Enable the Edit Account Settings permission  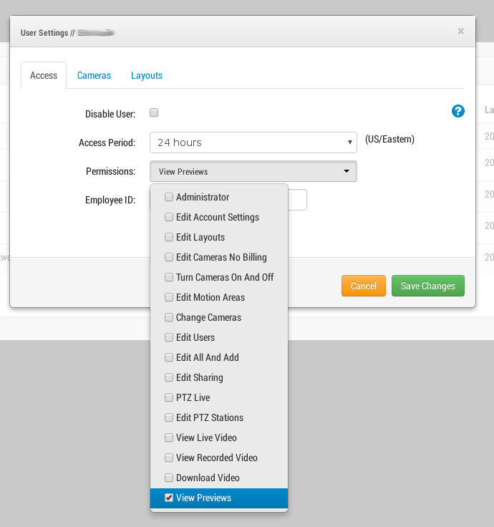tap(169, 217)
